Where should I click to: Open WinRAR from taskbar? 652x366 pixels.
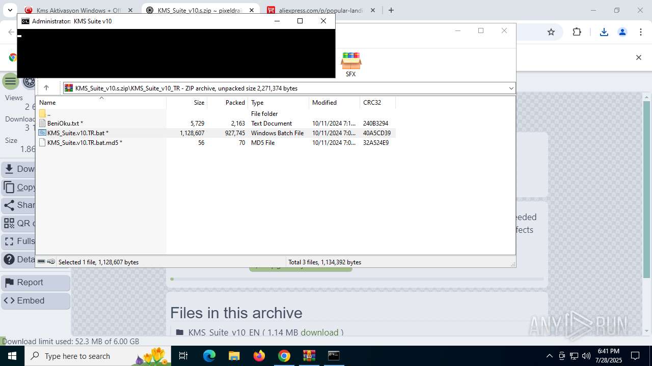pyautogui.click(x=309, y=356)
